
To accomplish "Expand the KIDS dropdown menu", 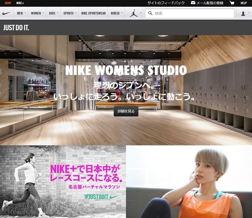I will [x=54, y=13].
